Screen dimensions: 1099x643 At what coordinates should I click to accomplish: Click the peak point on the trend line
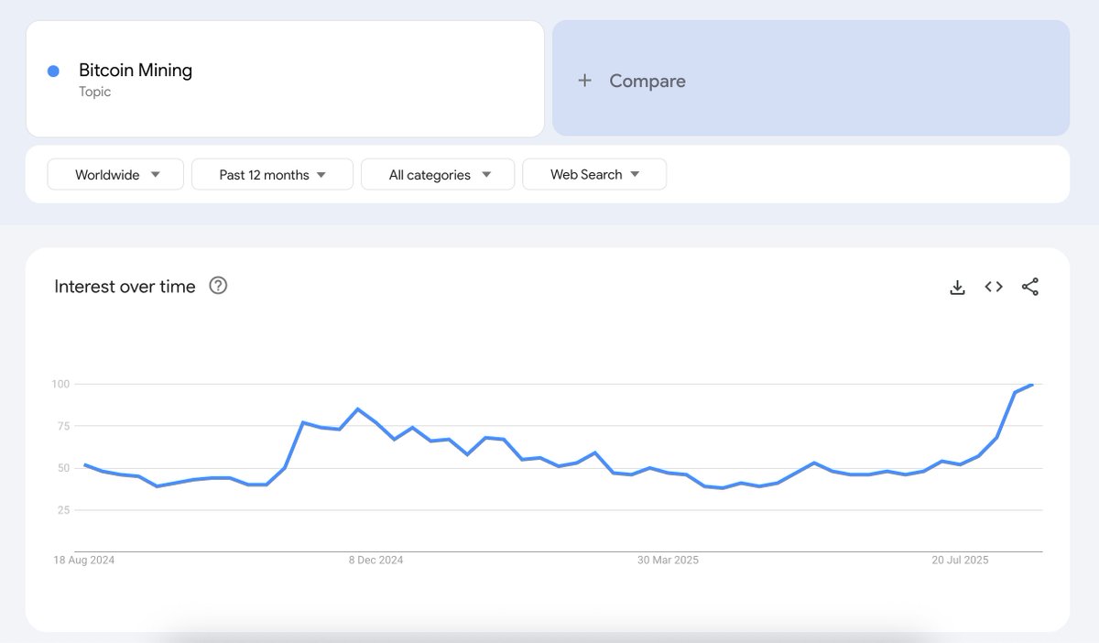[1033, 385]
